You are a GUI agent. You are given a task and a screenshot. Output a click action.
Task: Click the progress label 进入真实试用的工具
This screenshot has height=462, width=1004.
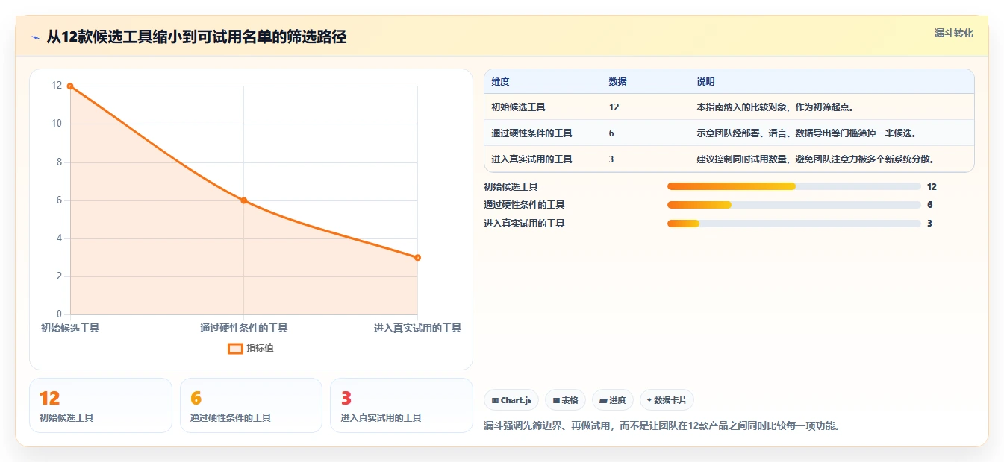click(524, 224)
